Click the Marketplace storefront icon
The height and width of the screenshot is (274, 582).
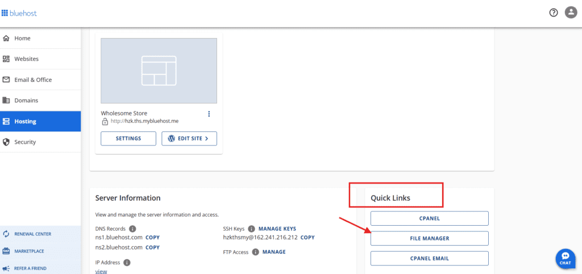pos(6,251)
